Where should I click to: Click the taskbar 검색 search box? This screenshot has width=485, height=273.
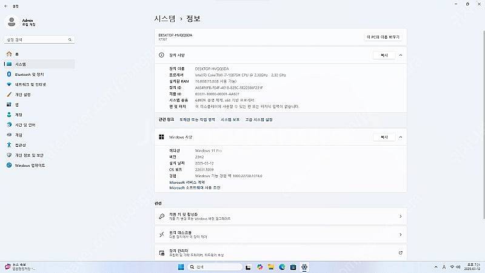tap(215, 267)
